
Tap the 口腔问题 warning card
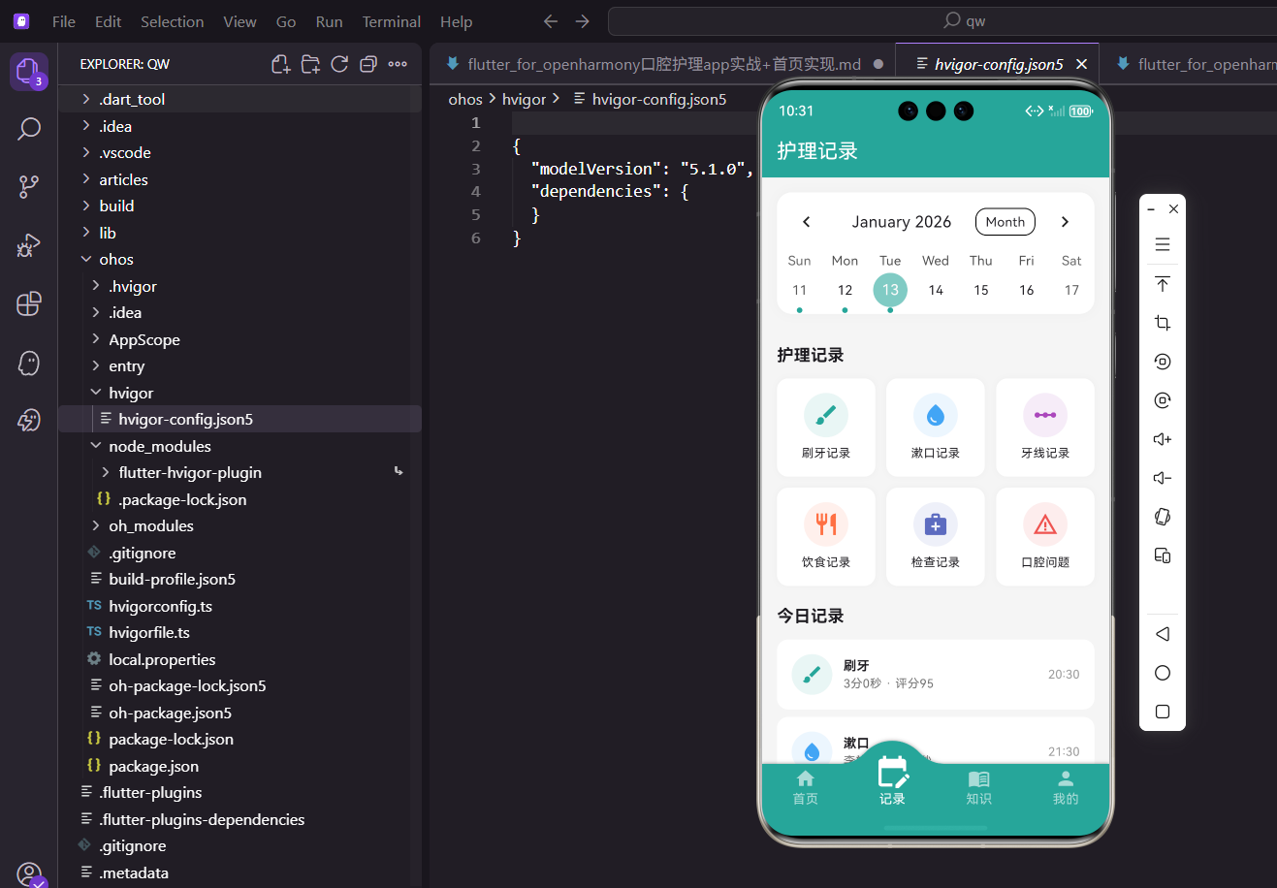point(1045,537)
